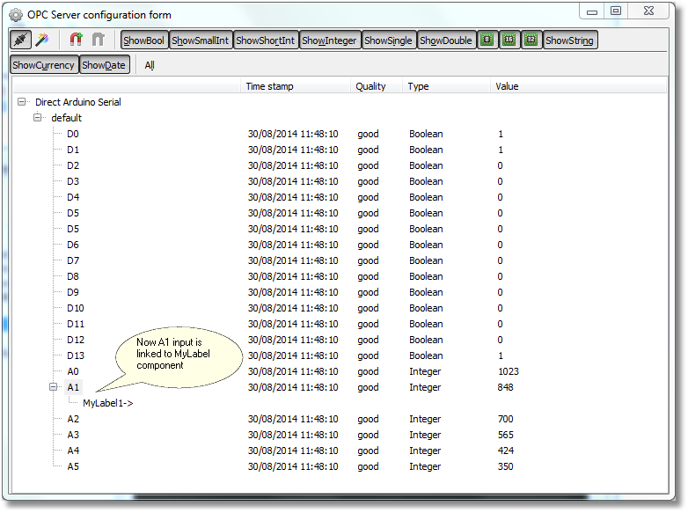
Task: Click the plug connect icon in toolbar
Action: (20, 40)
